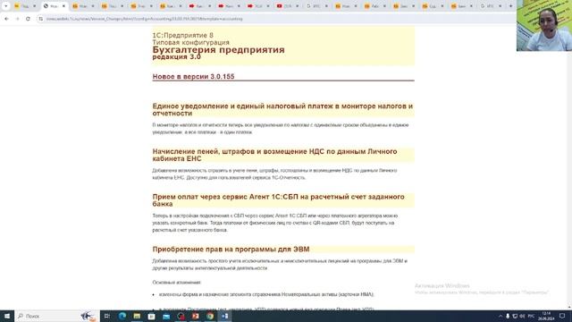Screen dimensions: 572x322
Task: Click 'редакция 3.0' text
Action: pyautogui.click(x=177, y=57)
